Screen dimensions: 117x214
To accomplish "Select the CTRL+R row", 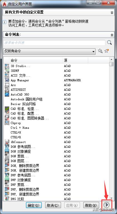I will (57, 137).
